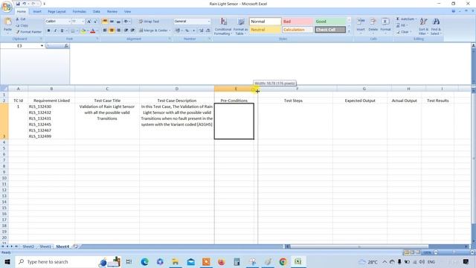Click the Grow Font icon
The height and width of the screenshot is (268, 476).
tap(89, 22)
